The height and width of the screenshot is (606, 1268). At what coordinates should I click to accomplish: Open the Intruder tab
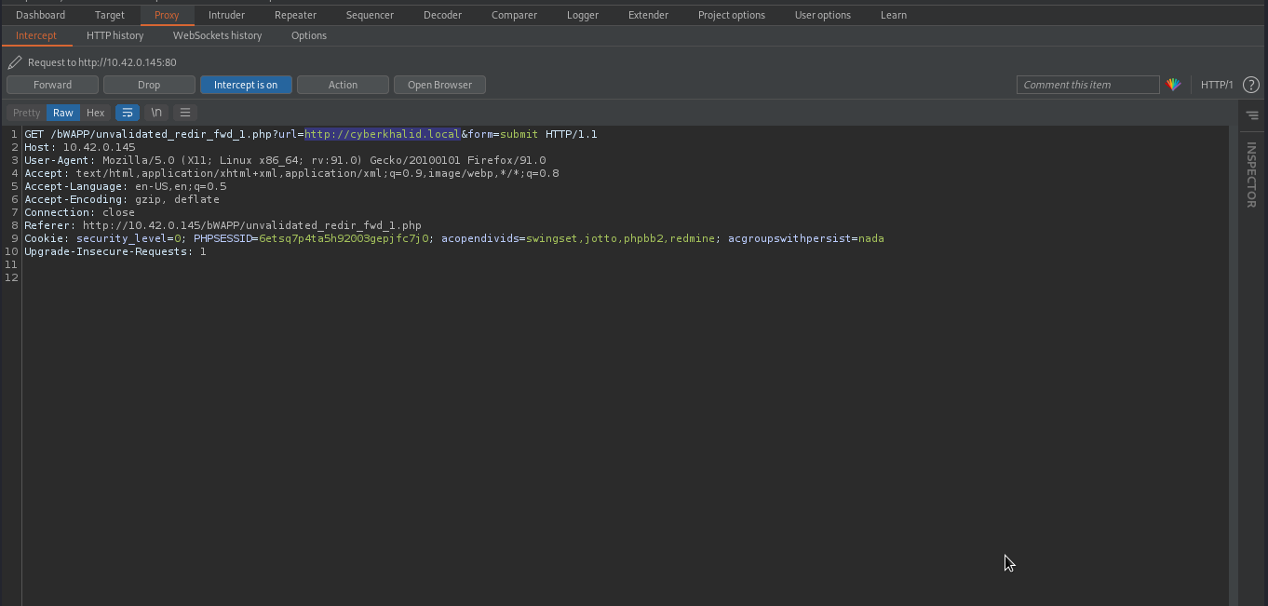pos(226,15)
